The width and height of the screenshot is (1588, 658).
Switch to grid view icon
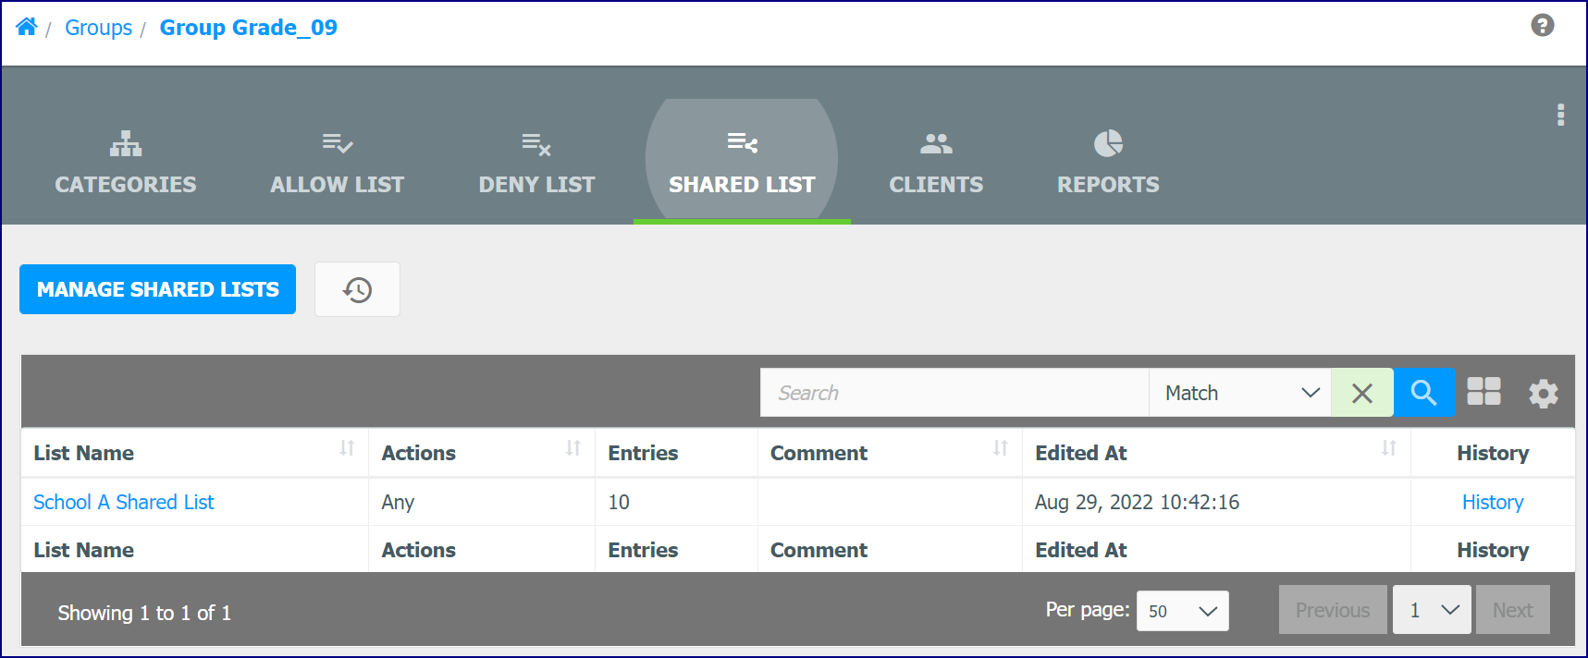1483,392
